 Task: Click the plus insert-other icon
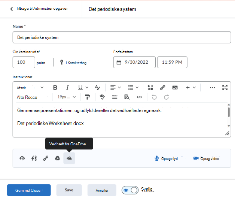click(x=188, y=88)
